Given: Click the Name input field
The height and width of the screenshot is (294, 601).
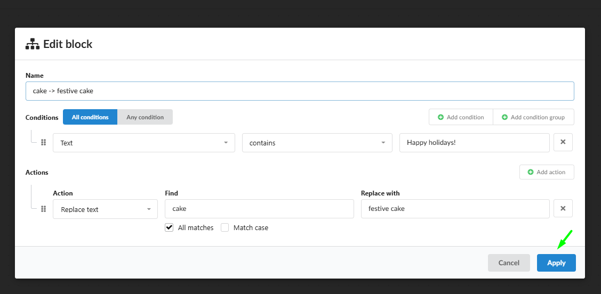Looking at the screenshot, I should click(300, 91).
